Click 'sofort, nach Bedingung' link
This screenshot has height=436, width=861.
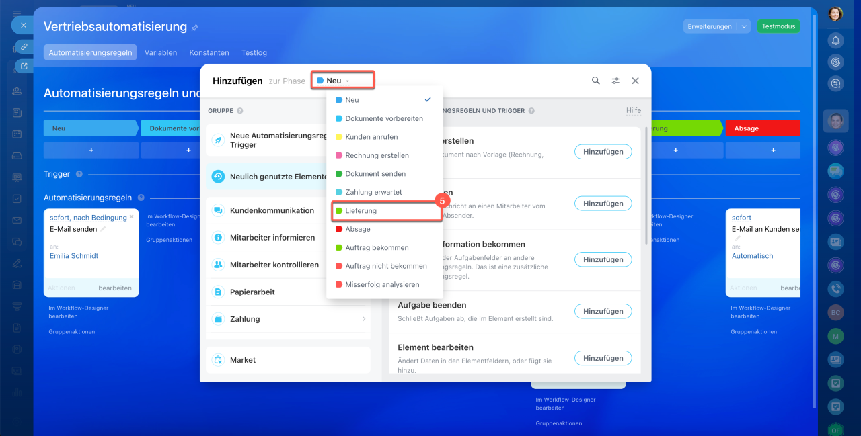[x=88, y=218]
